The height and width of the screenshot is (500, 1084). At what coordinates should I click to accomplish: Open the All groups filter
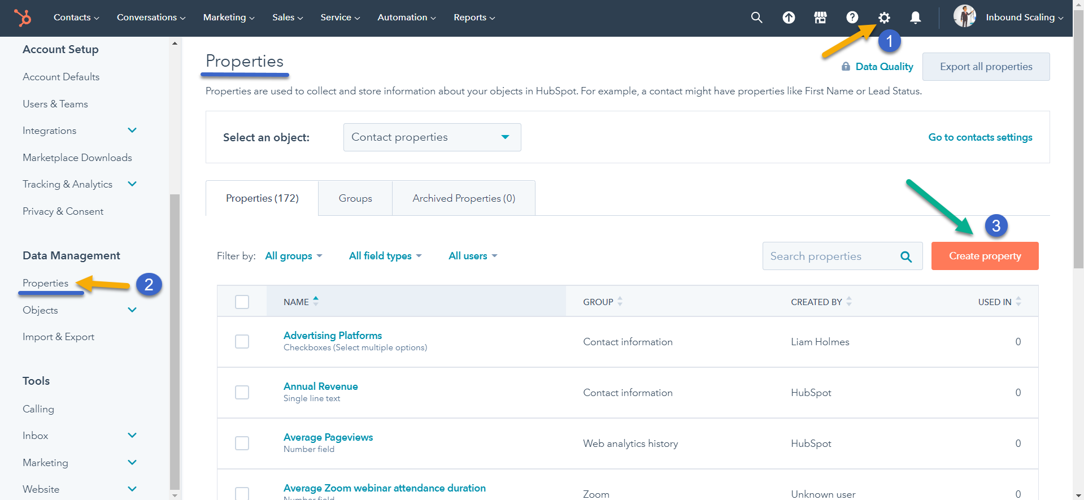[294, 256]
